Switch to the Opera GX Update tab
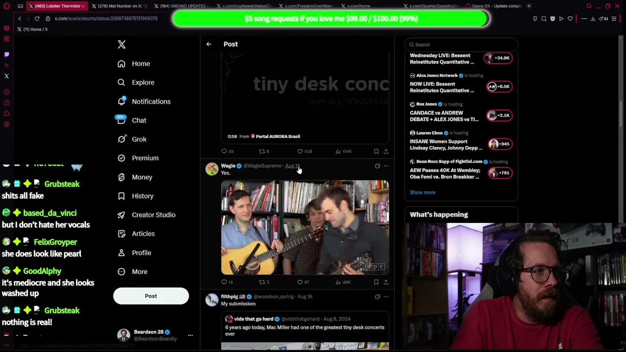The height and width of the screenshot is (352, 626). tap(493, 6)
